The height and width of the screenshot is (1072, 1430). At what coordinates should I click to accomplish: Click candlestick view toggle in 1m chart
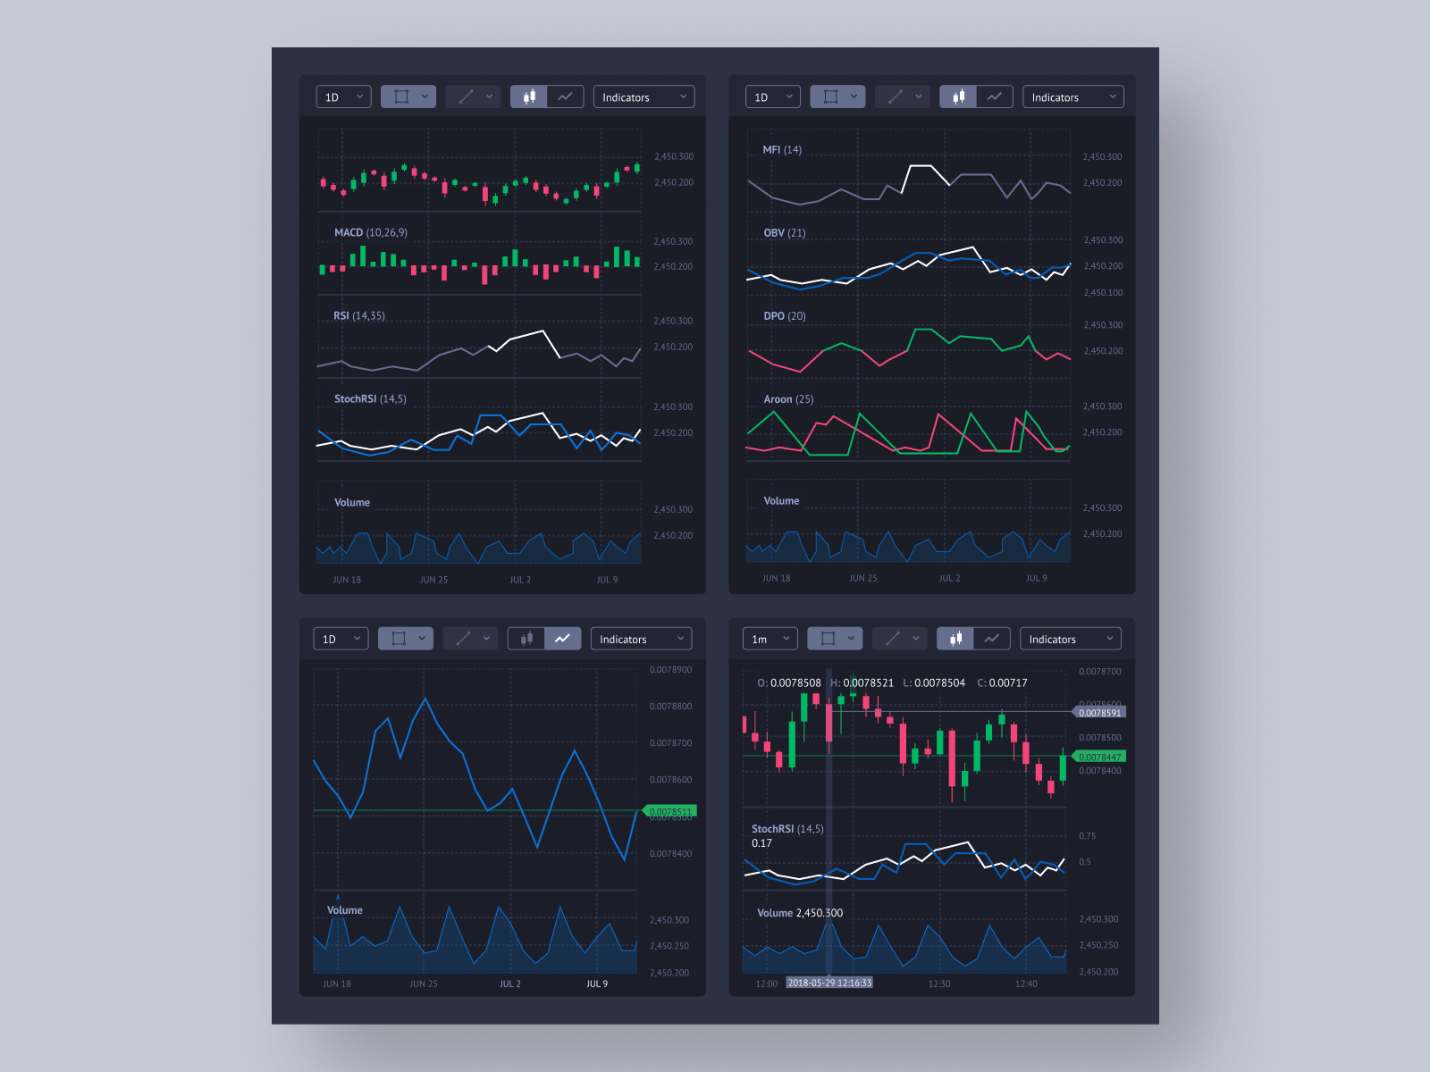[955, 639]
